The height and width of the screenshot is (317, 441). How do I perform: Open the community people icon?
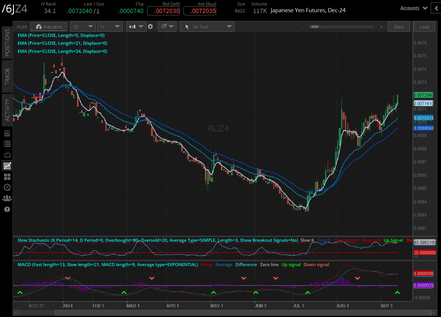coord(7,198)
